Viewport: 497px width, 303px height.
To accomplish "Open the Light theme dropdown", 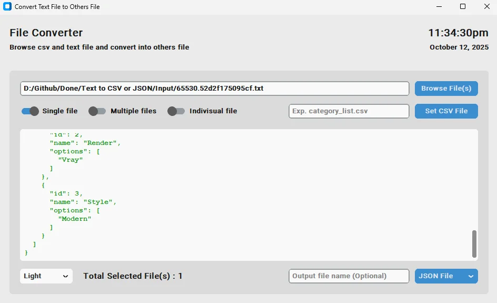I will pos(46,276).
